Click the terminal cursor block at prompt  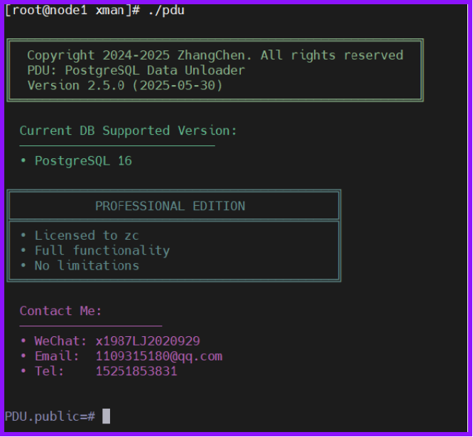106,416
